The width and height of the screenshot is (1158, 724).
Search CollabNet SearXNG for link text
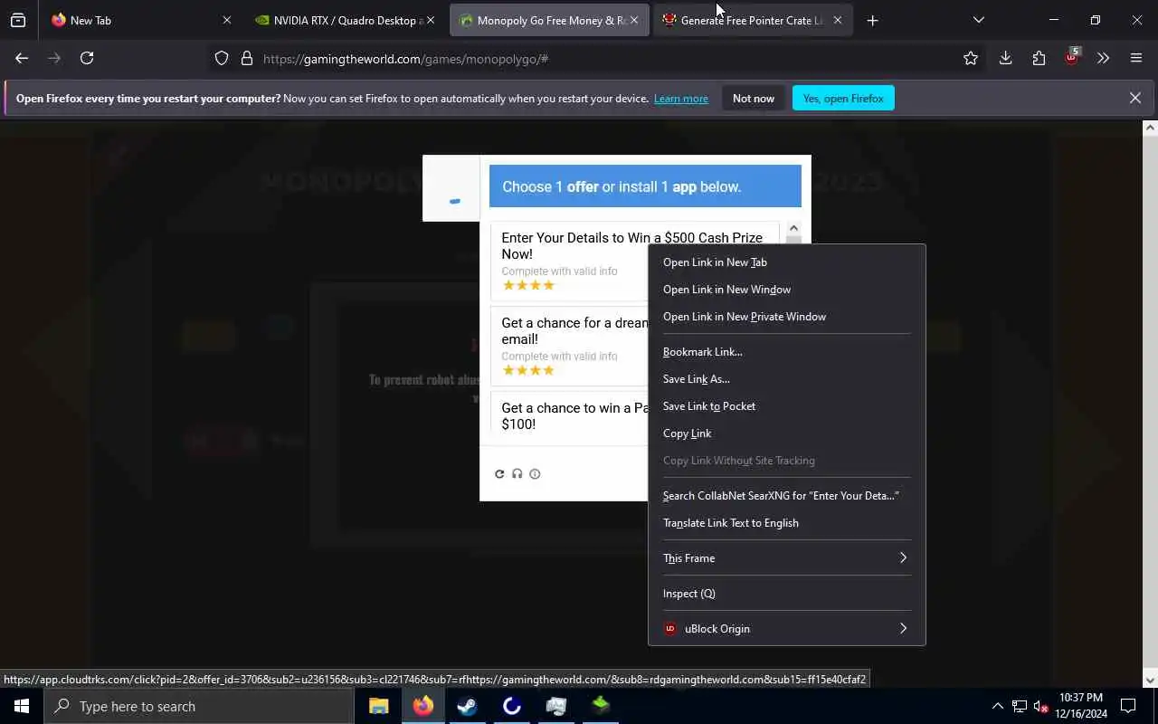786,496
